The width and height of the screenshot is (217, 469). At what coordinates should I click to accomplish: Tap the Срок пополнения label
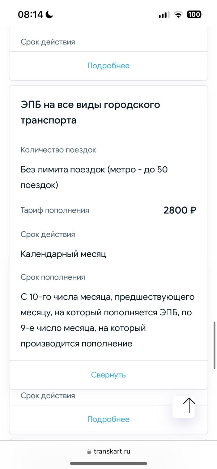click(53, 277)
